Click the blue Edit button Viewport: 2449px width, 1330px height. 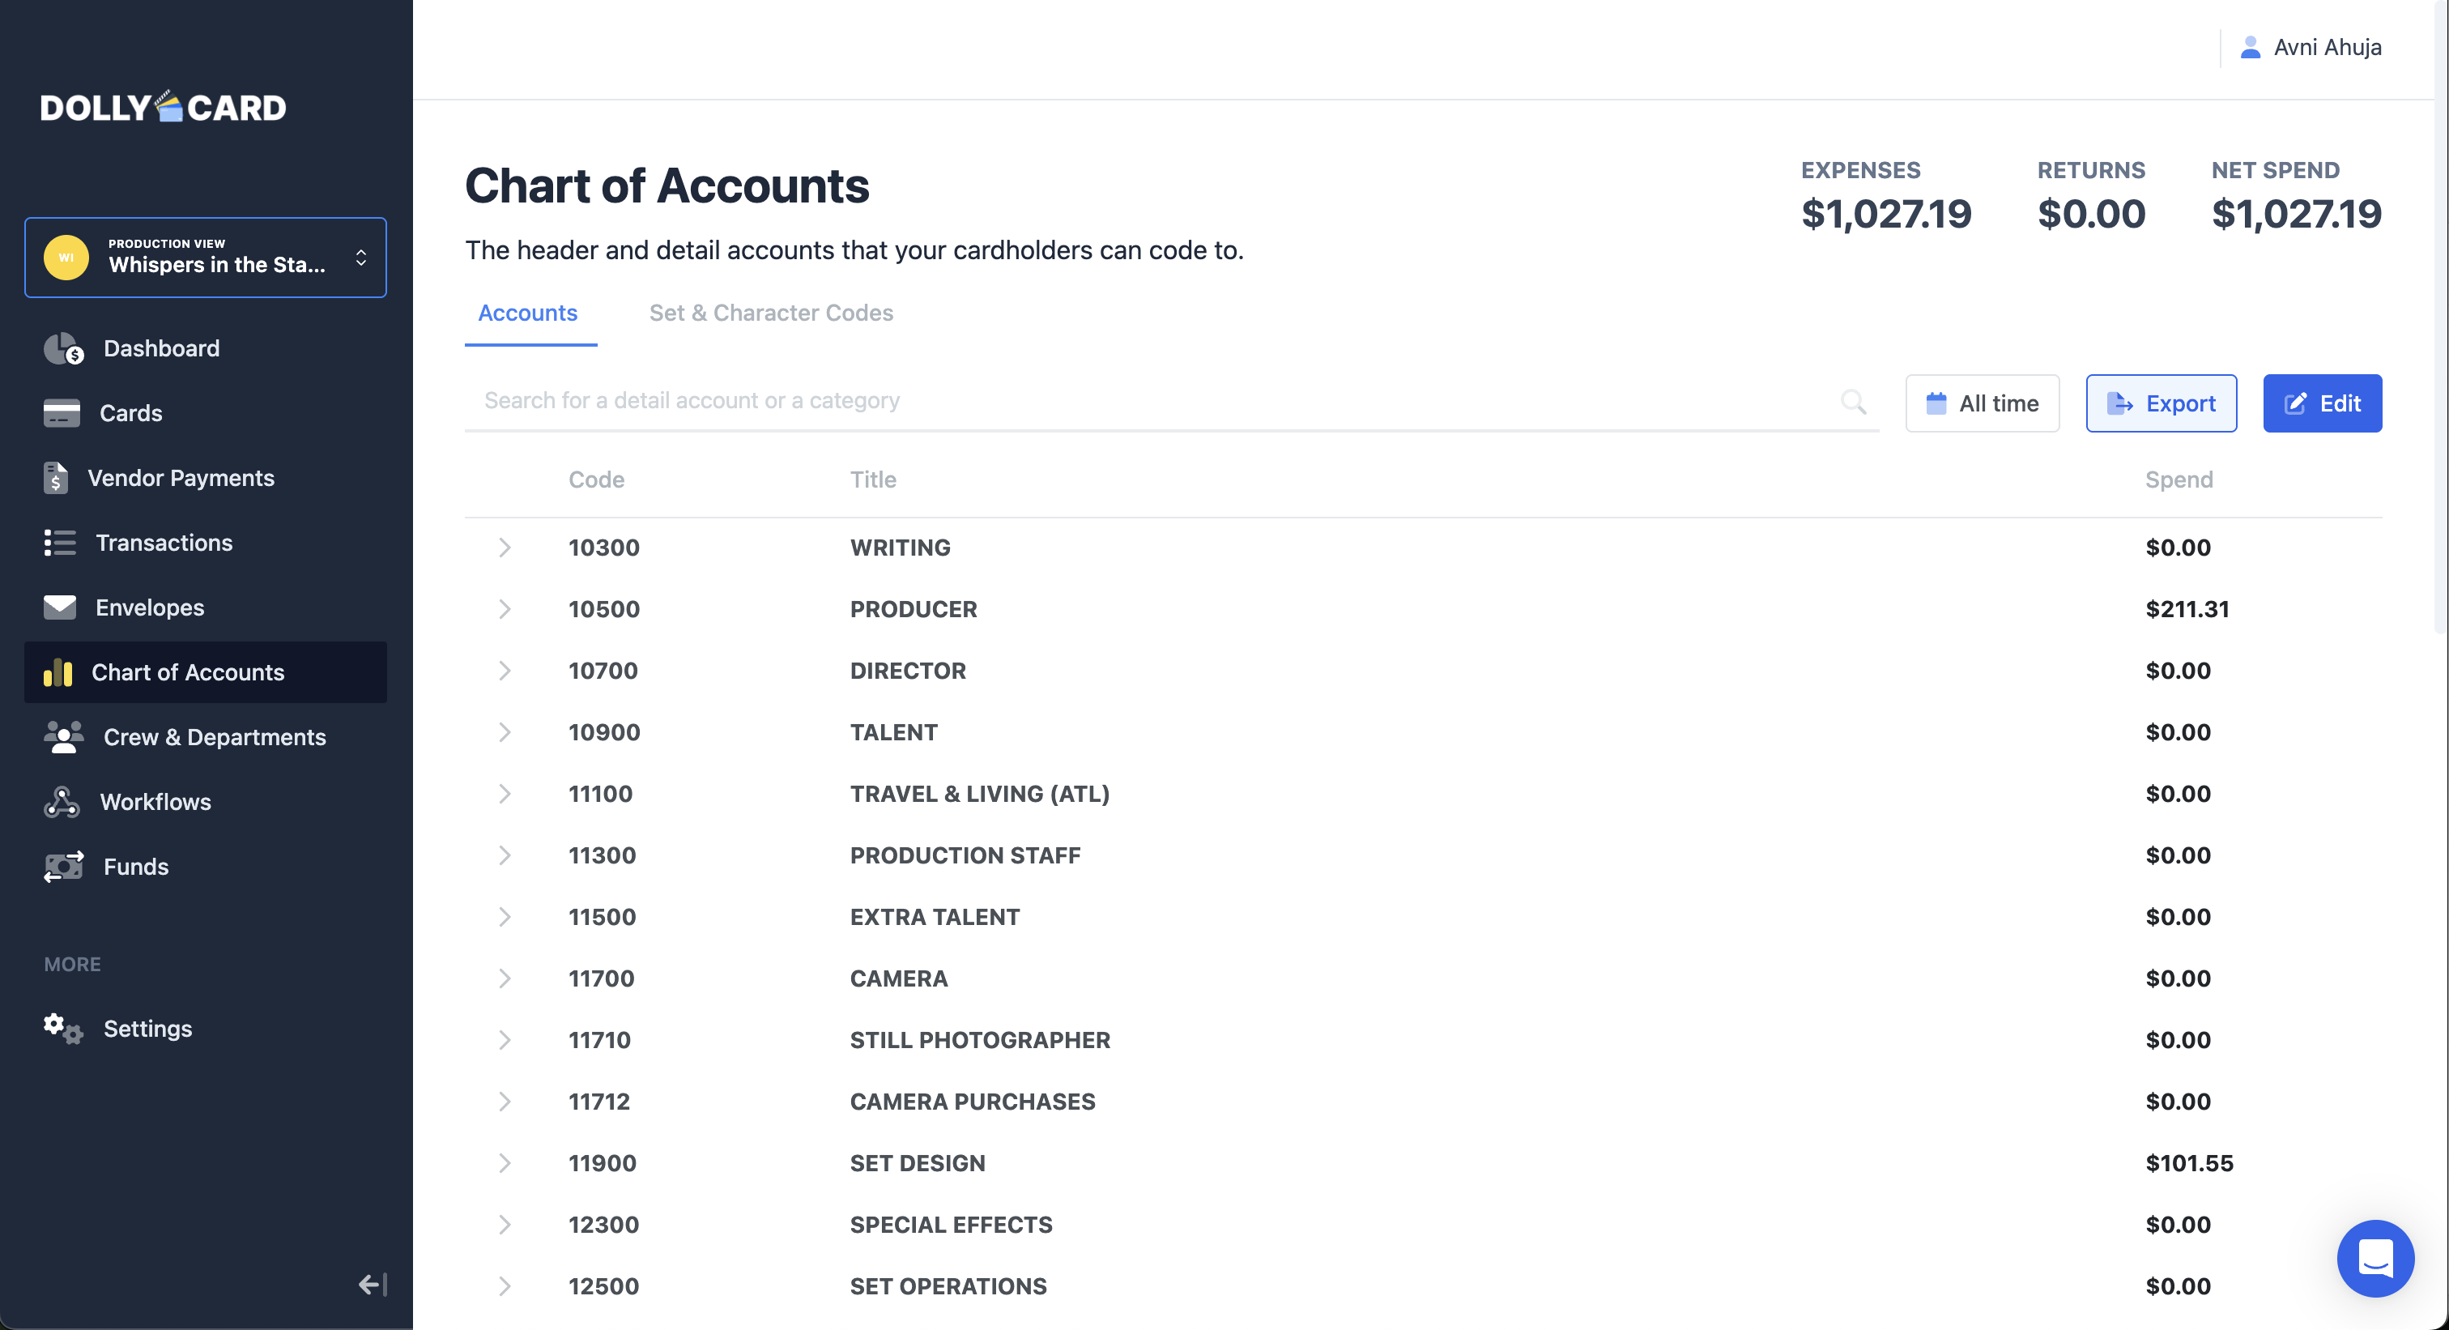pos(2321,404)
